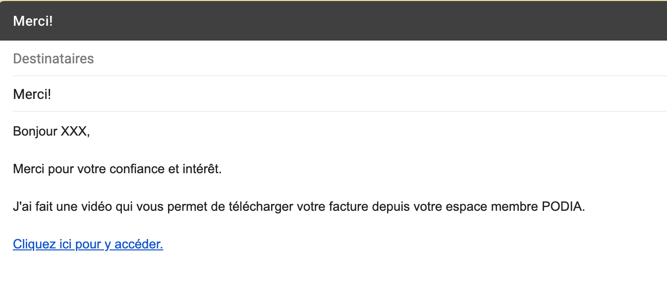Open the "Cliquez ici pour y accéder." link
Image resolution: width=667 pixels, height=288 pixels.
tap(88, 244)
